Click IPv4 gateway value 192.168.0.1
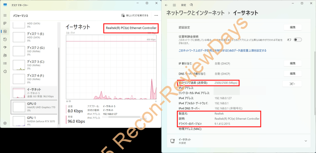The height and width of the screenshot is (153, 316). 222,103
